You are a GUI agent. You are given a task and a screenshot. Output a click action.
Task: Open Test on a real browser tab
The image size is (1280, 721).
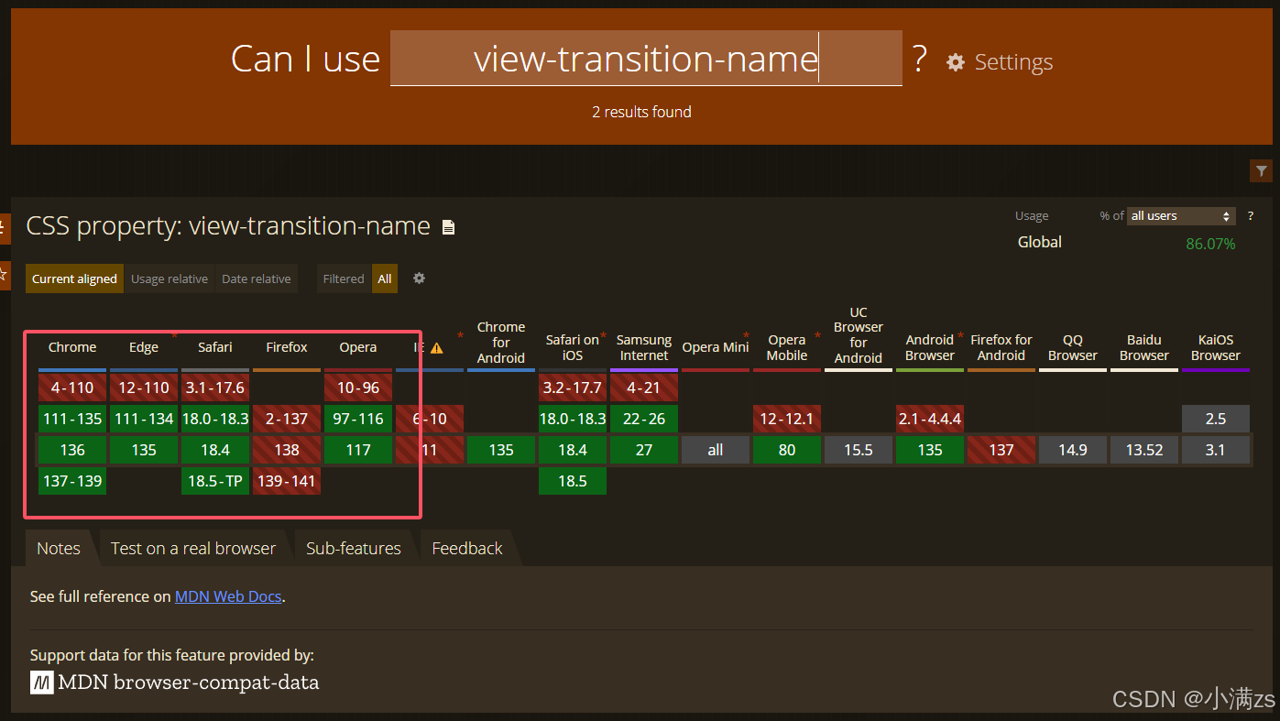(x=193, y=548)
